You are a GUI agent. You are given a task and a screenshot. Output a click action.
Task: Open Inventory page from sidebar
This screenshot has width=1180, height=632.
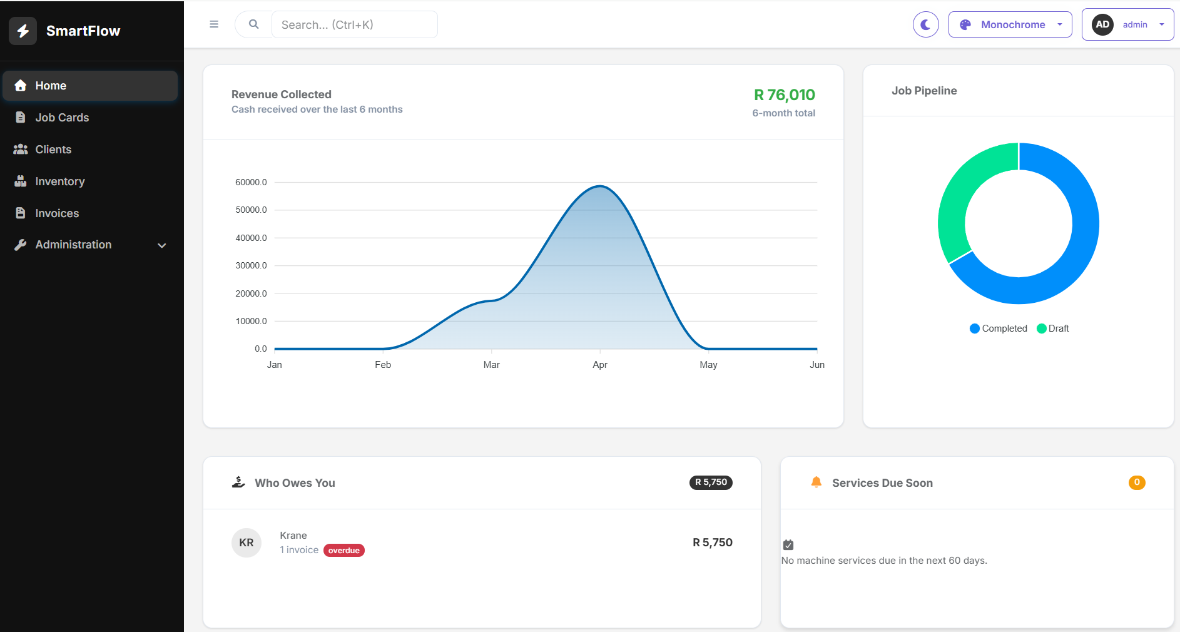pos(90,181)
